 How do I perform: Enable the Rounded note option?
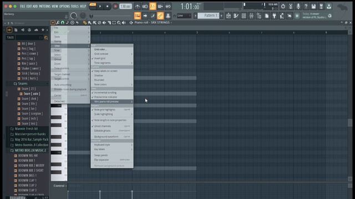(x=112, y=80)
